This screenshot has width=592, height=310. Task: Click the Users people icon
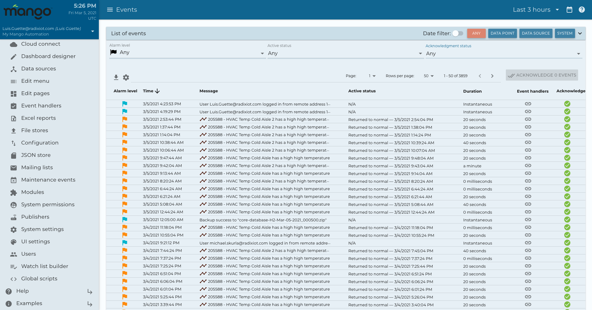tap(14, 254)
